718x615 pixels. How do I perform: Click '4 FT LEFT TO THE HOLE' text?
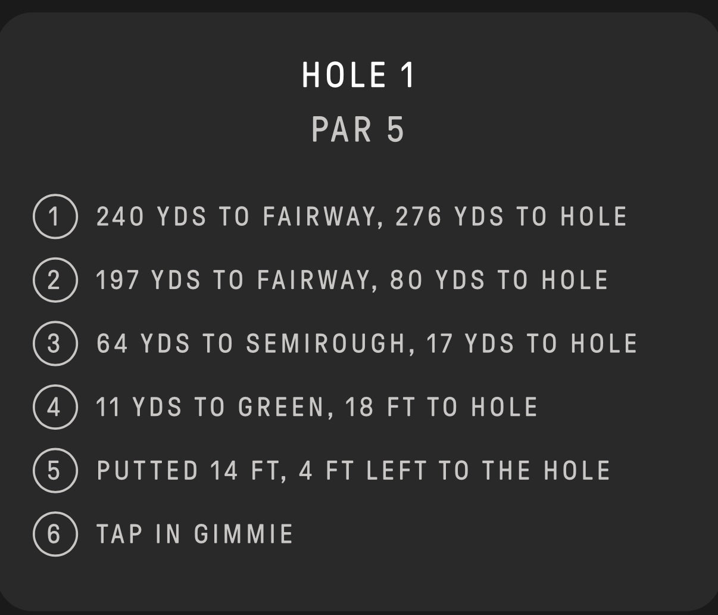[x=455, y=470]
